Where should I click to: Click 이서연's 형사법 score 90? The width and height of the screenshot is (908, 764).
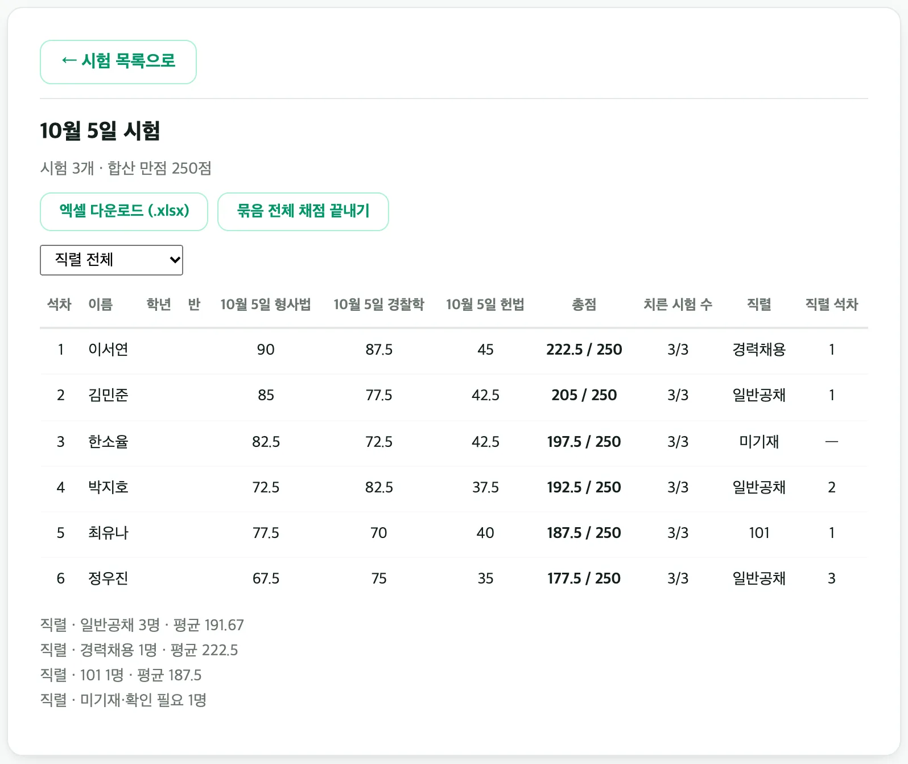266,350
